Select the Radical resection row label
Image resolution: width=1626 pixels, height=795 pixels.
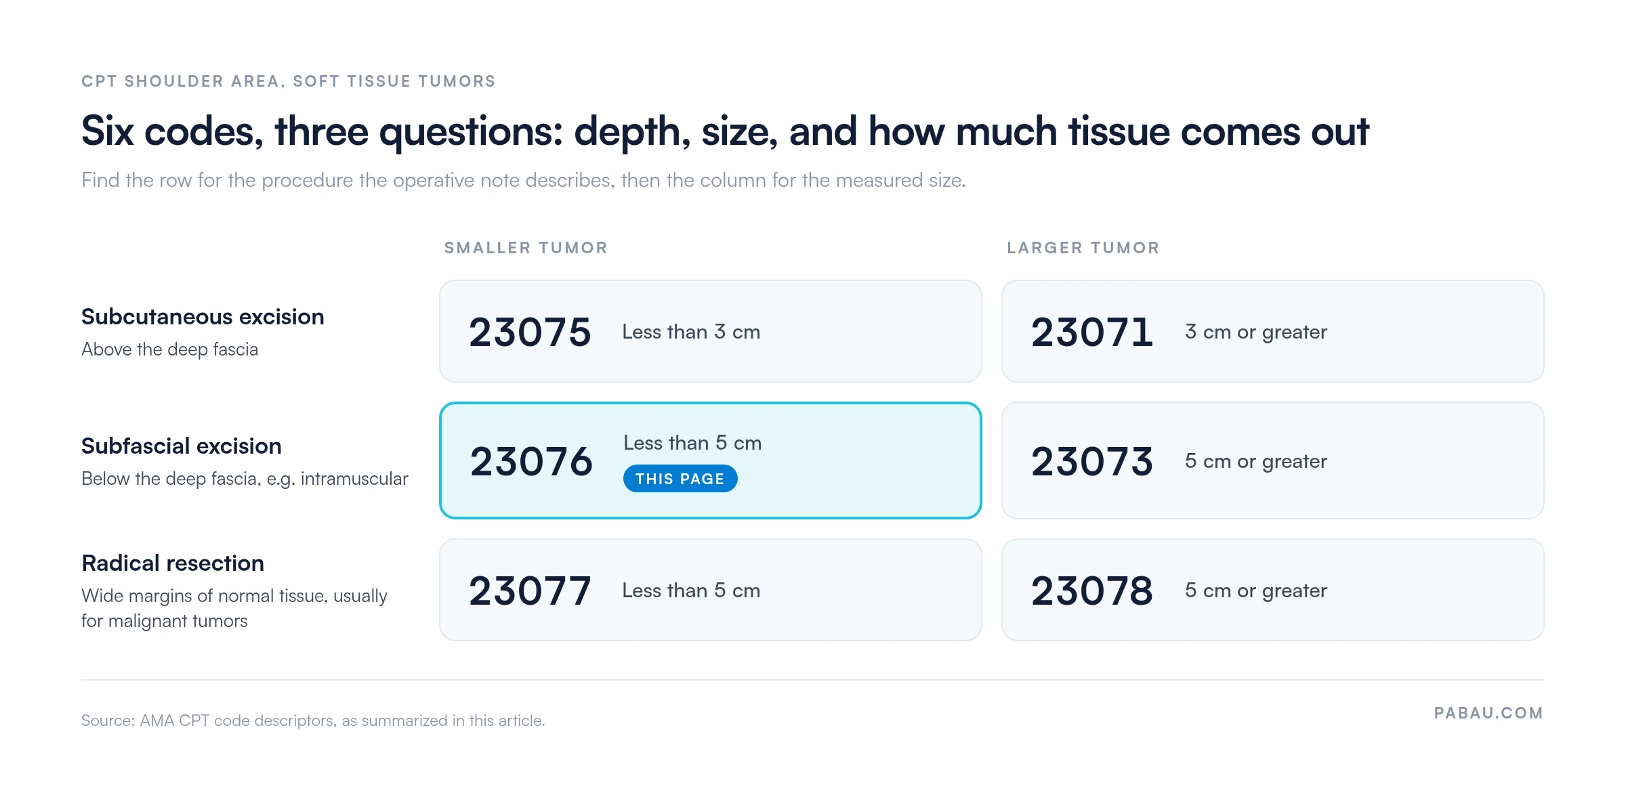(x=173, y=563)
